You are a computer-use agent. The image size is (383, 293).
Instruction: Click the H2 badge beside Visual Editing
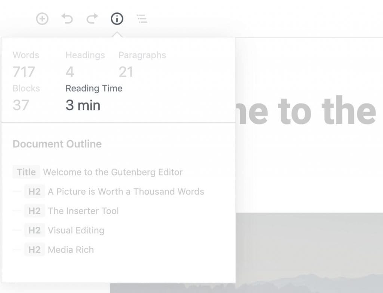34,230
